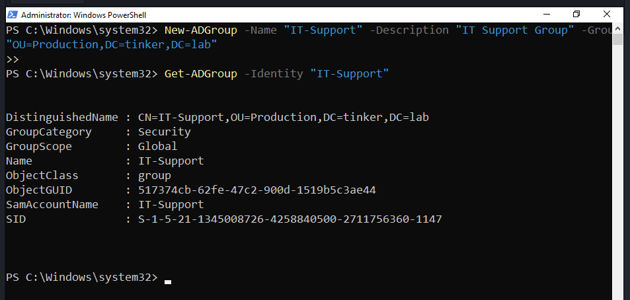Viewport: 630px width, 300px height.
Task: Click the GroupScope value Global
Action: [x=157, y=146]
